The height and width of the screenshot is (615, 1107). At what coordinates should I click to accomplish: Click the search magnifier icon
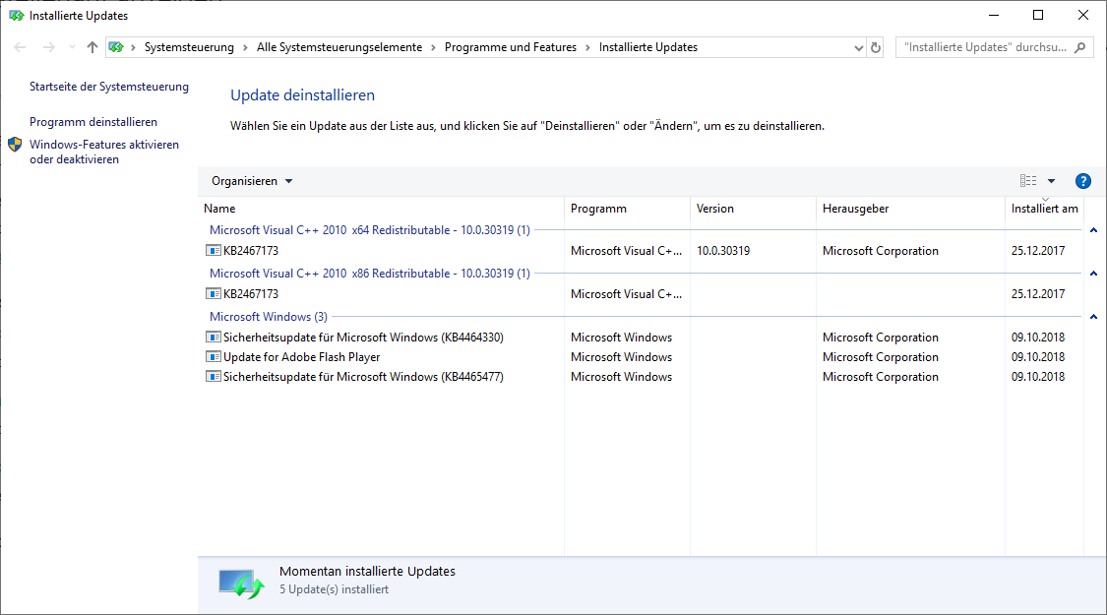pos(1079,47)
